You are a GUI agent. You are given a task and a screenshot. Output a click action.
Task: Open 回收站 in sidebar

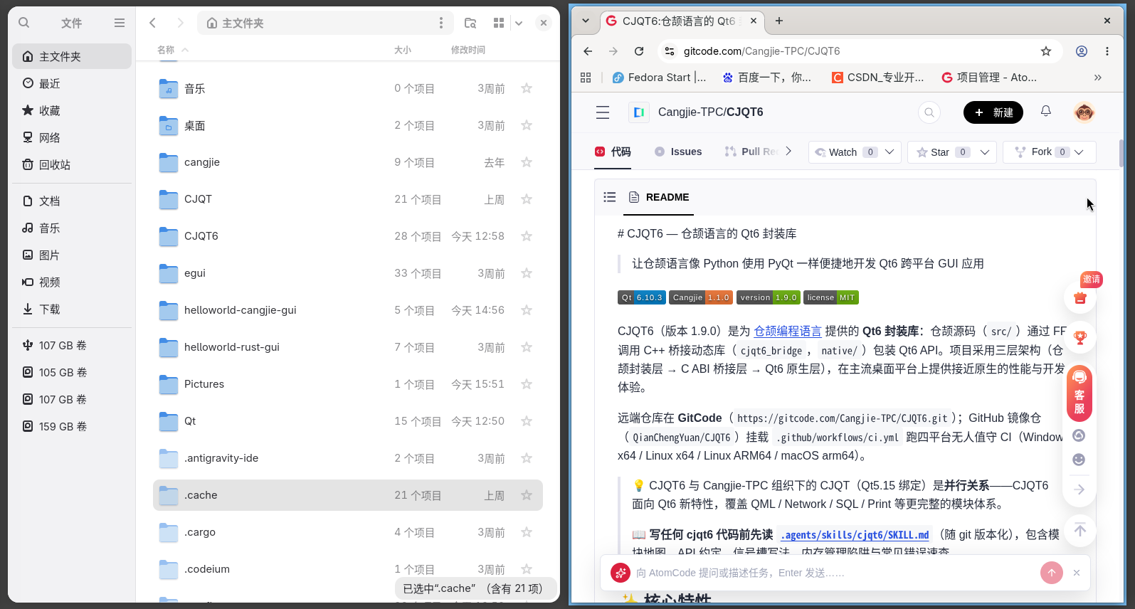[x=72, y=164]
